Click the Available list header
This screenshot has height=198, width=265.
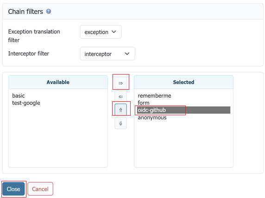pyautogui.click(x=58, y=82)
